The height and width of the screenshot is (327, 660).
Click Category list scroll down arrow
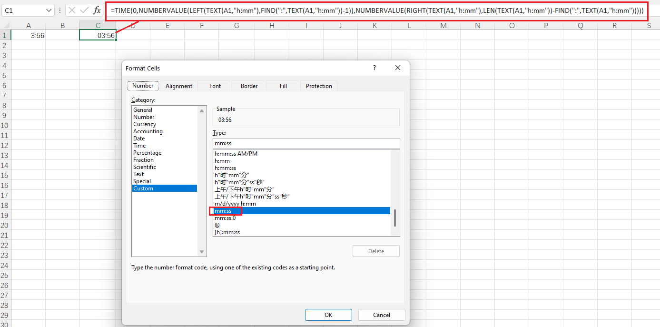[202, 252]
